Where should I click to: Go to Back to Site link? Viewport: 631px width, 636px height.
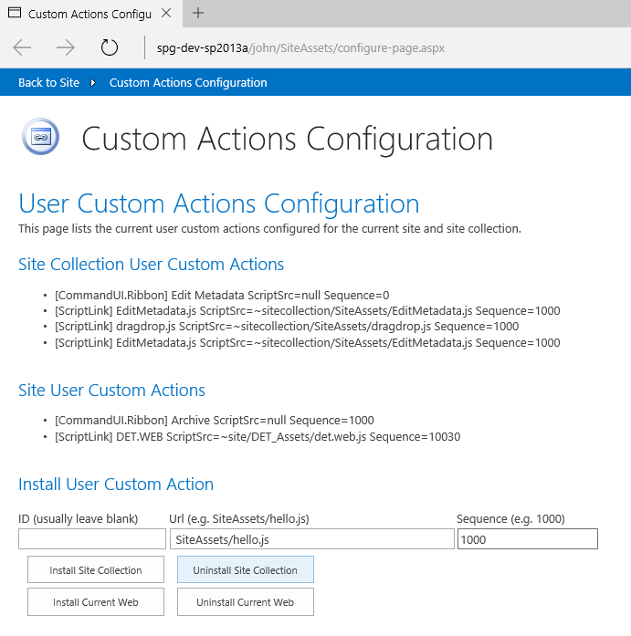pos(48,83)
